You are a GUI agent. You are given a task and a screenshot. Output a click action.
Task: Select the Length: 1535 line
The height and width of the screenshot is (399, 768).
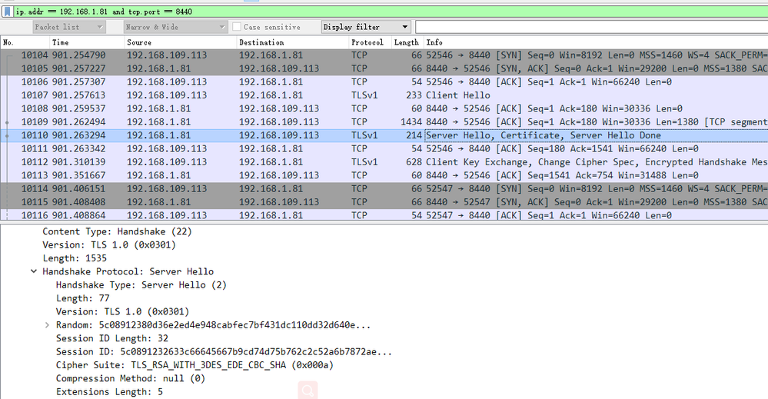tap(75, 258)
